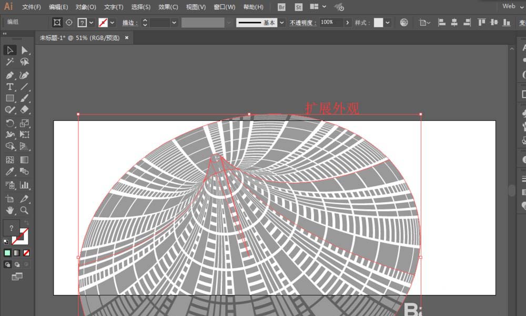Select the Artboard tool
Image resolution: width=526 pixels, height=316 pixels.
point(9,199)
